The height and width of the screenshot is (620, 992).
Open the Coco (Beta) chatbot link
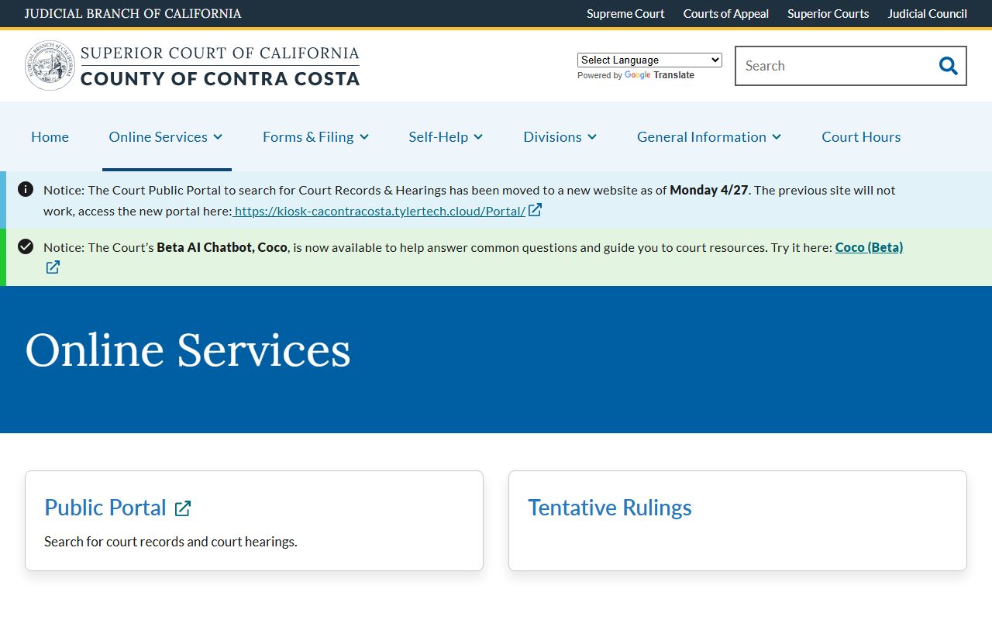point(869,247)
